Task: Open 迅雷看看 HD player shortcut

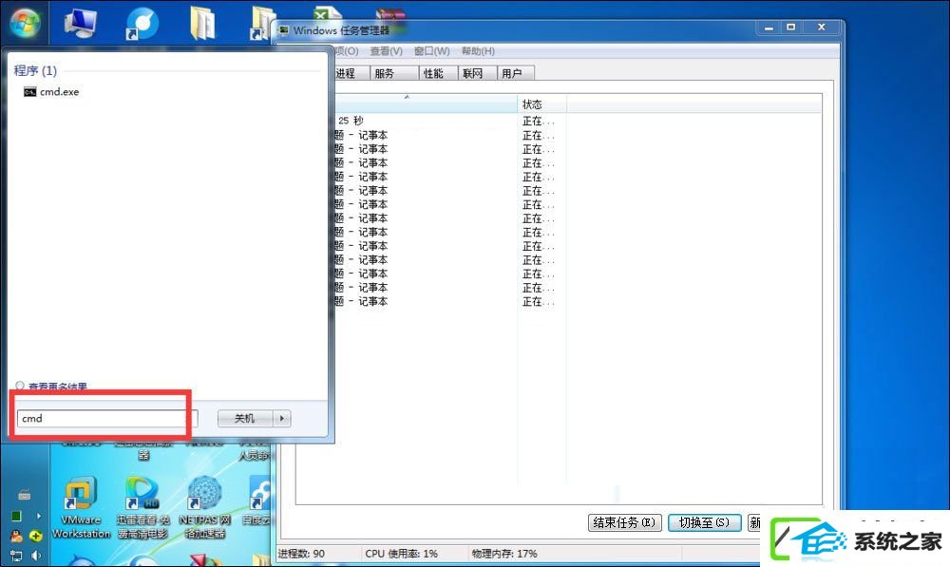Action: (142, 507)
